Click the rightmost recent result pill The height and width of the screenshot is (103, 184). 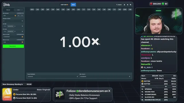click(x=130, y=9)
